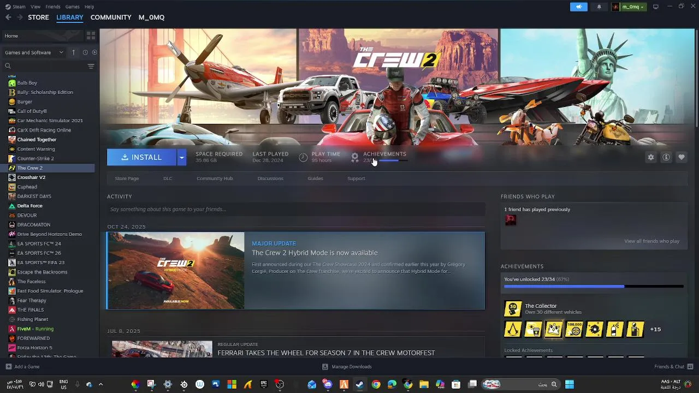Viewport: 699px width, 393px height.
Task: Open the DLC link
Action: pyautogui.click(x=168, y=178)
